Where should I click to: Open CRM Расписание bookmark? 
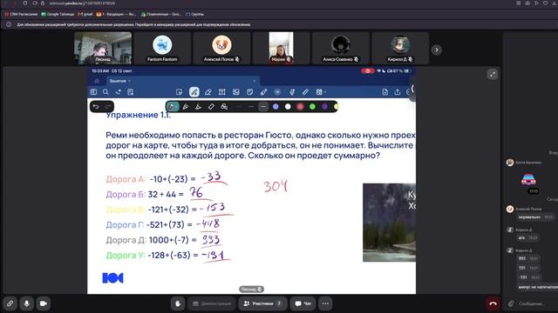[21, 14]
